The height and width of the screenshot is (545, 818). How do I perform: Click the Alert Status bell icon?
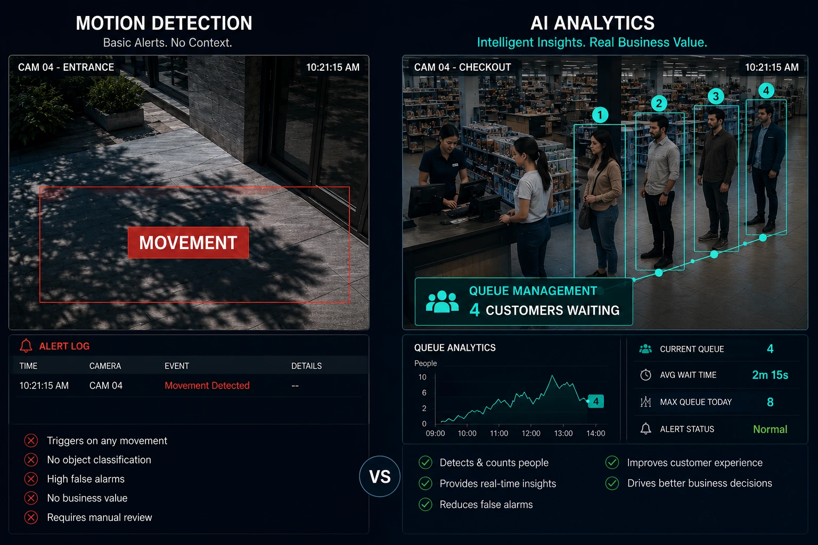click(x=645, y=428)
